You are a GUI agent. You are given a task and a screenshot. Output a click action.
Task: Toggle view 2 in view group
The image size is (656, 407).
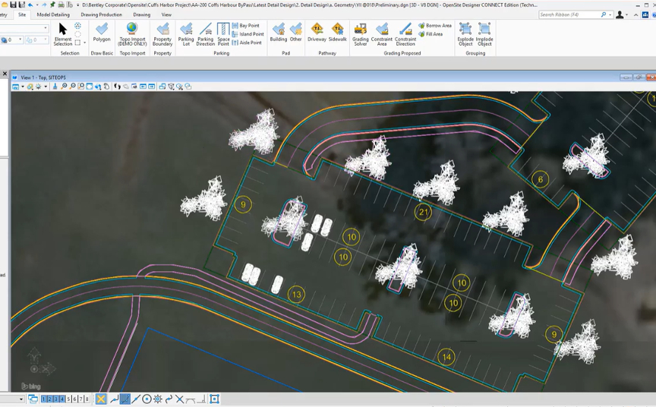coord(49,399)
